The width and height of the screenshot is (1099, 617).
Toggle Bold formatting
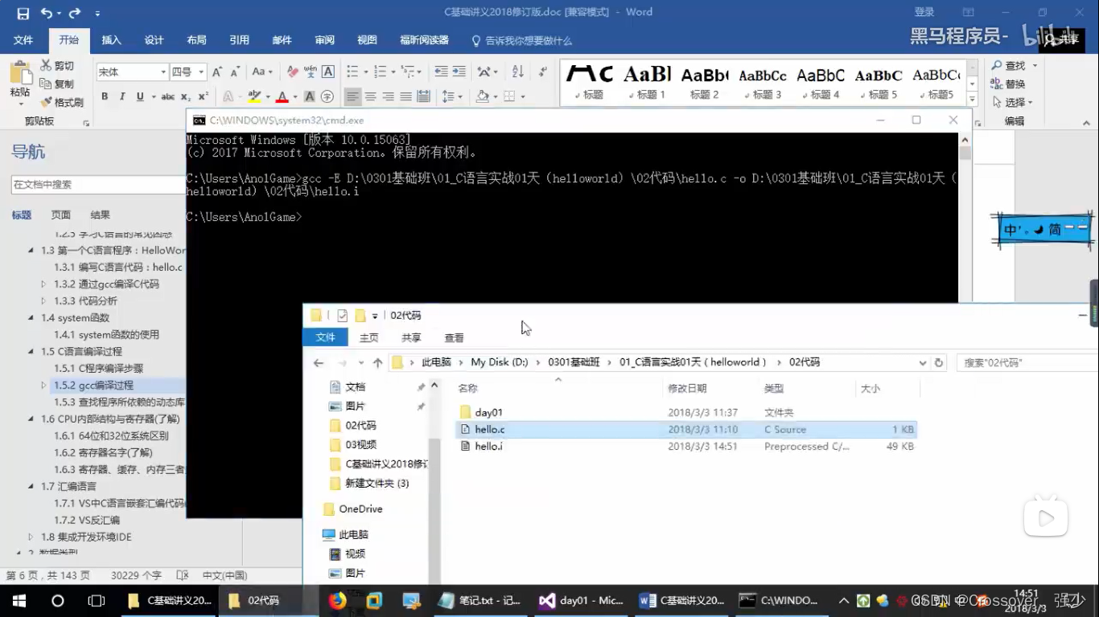click(x=105, y=96)
